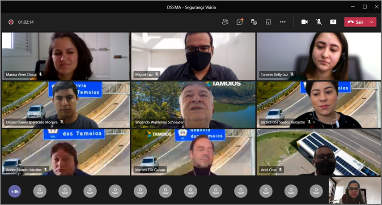Maximize the DSSMA meeting window
382x205 pixels.
pos(365,6)
